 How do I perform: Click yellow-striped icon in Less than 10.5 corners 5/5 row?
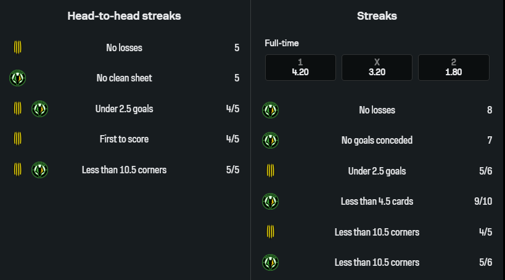click(x=18, y=170)
